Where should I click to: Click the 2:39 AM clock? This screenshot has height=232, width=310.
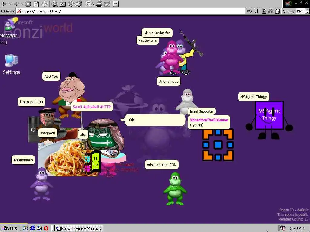(297, 228)
